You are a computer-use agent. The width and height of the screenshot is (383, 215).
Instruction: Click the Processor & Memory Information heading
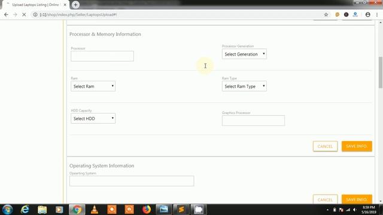105,34
